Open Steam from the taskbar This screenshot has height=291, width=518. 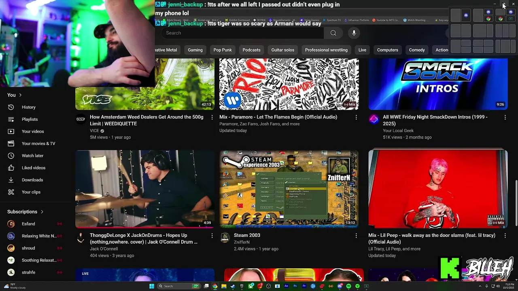point(233,286)
